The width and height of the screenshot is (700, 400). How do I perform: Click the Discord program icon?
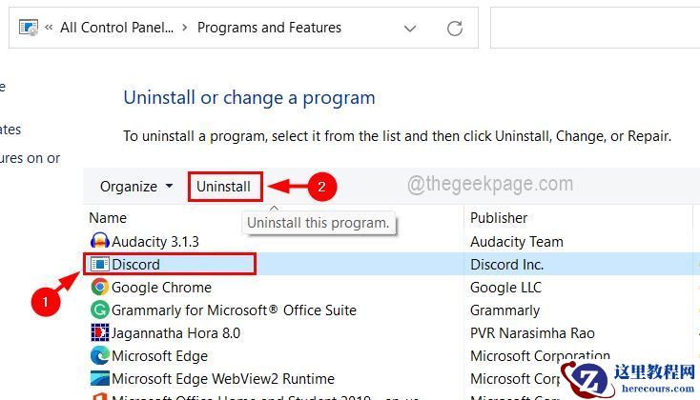point(99,264)
